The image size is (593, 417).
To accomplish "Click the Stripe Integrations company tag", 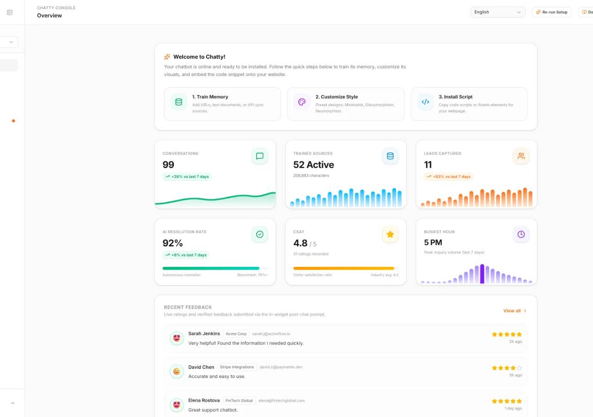I will [237, 367].
